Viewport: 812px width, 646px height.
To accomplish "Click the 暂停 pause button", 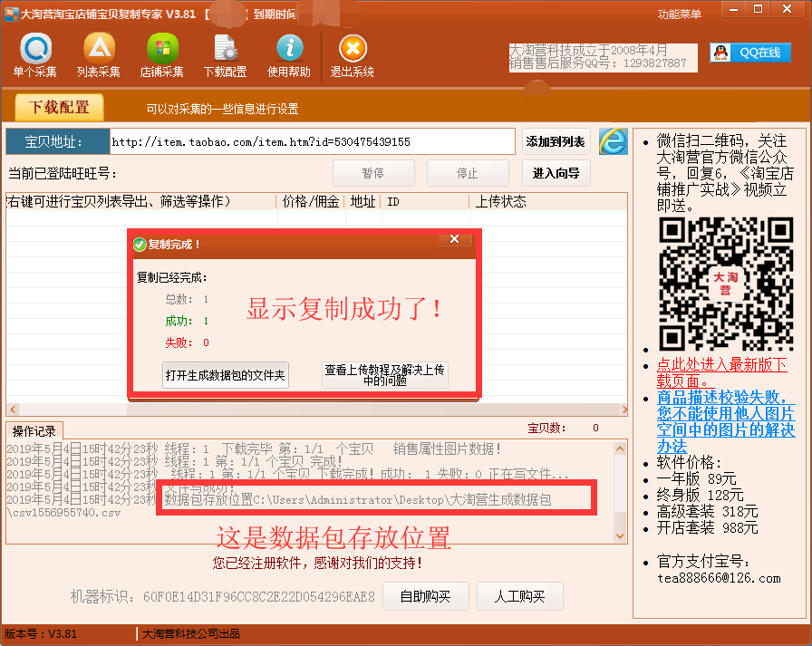I will pyautogui.click(x=373, y=173).
